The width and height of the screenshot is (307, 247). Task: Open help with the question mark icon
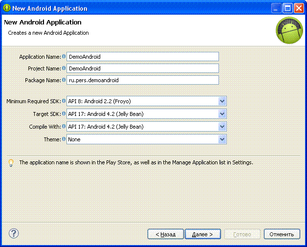pyautogui.click(x=14, y=233)
